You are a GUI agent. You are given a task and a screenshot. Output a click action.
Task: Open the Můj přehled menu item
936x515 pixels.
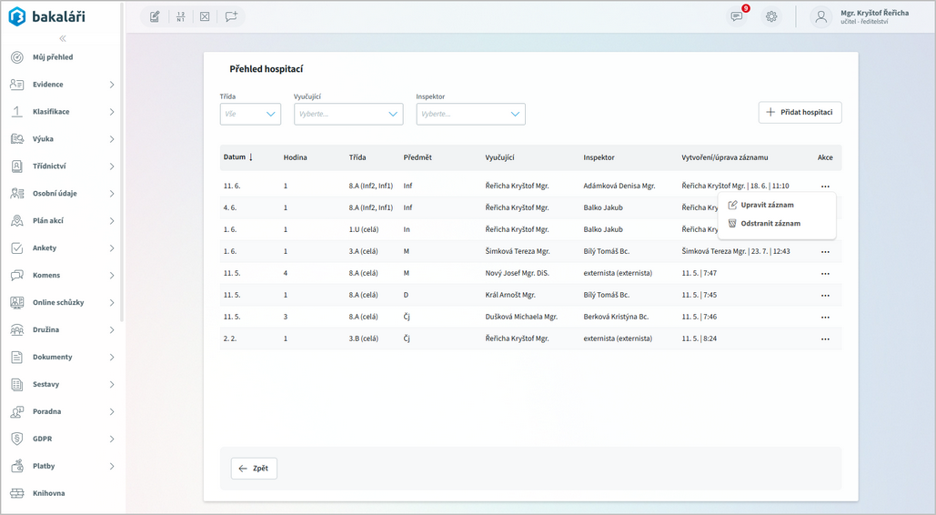(x=53, y=57)
